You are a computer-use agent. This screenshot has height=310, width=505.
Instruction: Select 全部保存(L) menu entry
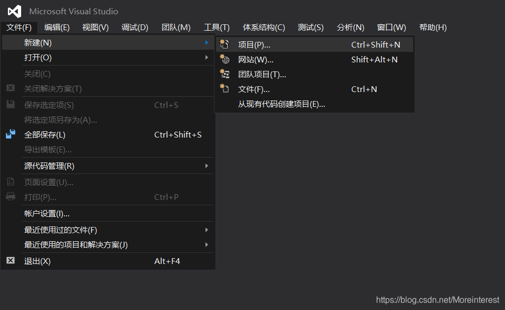108,134
